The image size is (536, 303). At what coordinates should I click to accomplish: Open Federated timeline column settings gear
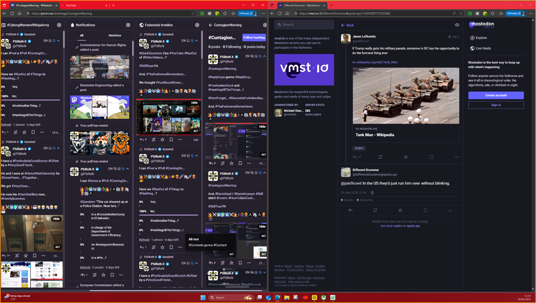coord(197,25)
